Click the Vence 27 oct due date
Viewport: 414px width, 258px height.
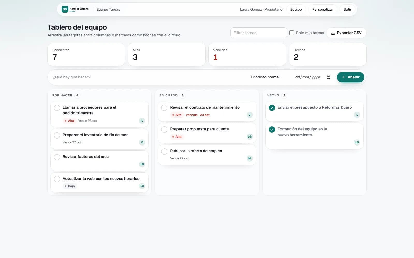[72, 142]
